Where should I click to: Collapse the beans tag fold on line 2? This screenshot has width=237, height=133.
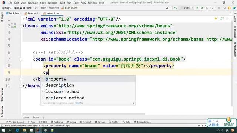21,26
